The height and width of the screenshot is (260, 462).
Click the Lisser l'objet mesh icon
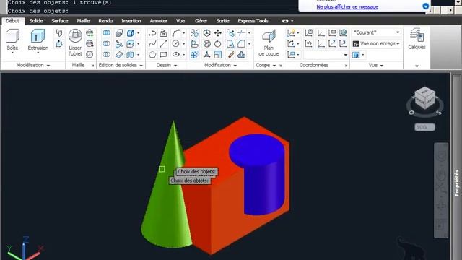click(x=75, y=36)
